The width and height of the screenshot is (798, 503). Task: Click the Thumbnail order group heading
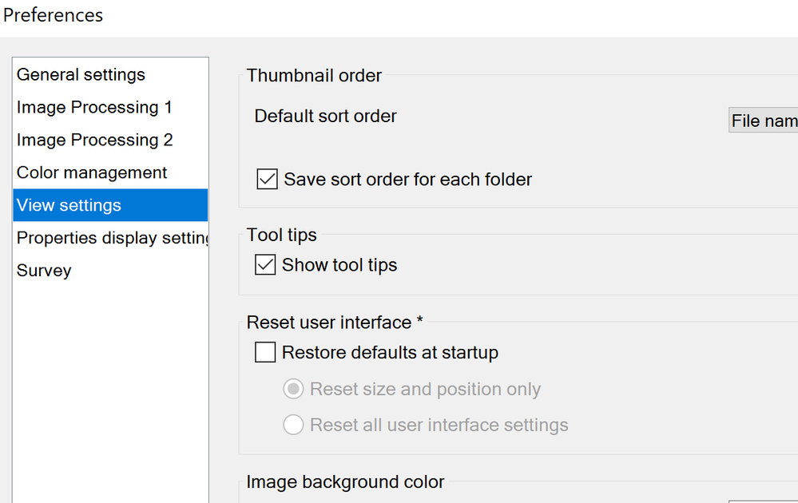coord(314,76)
